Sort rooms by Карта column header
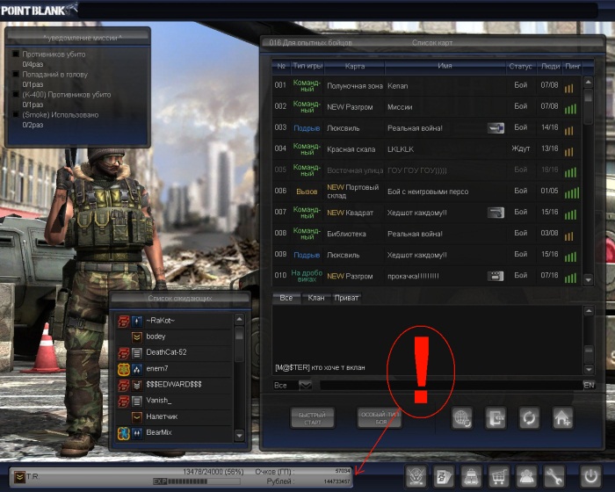This screenshot has width=615, height=492. (355, 66)
